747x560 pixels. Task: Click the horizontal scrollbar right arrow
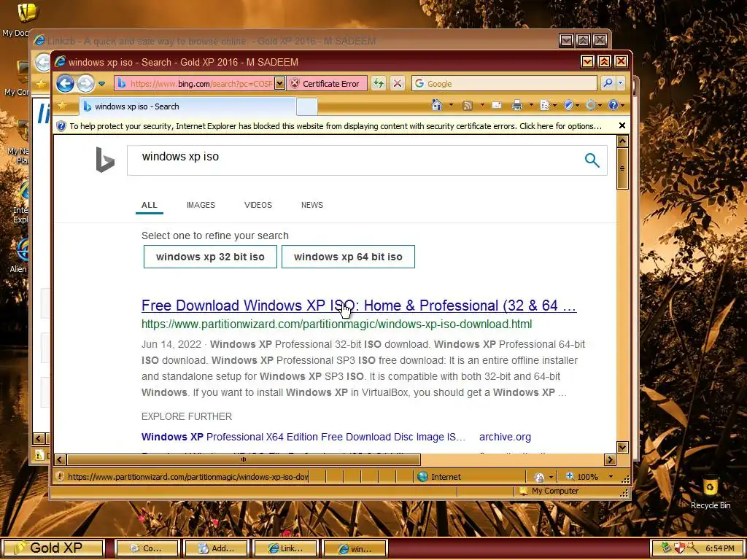pyautogui.click(x=610, y=459)
